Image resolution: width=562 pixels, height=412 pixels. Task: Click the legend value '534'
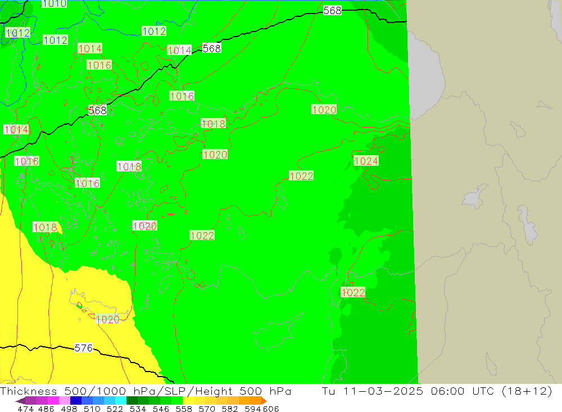tap(138, 409)
